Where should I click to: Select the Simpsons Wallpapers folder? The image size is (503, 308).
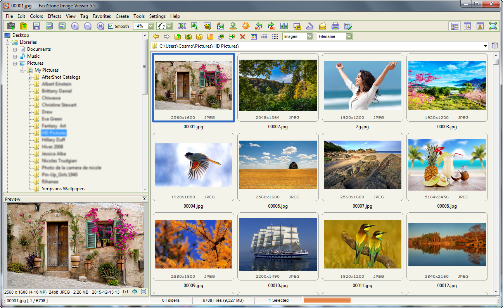[x=63, y=189]
